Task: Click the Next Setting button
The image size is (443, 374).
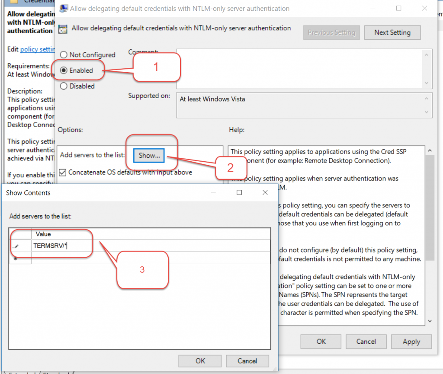Action: point(392,32)
